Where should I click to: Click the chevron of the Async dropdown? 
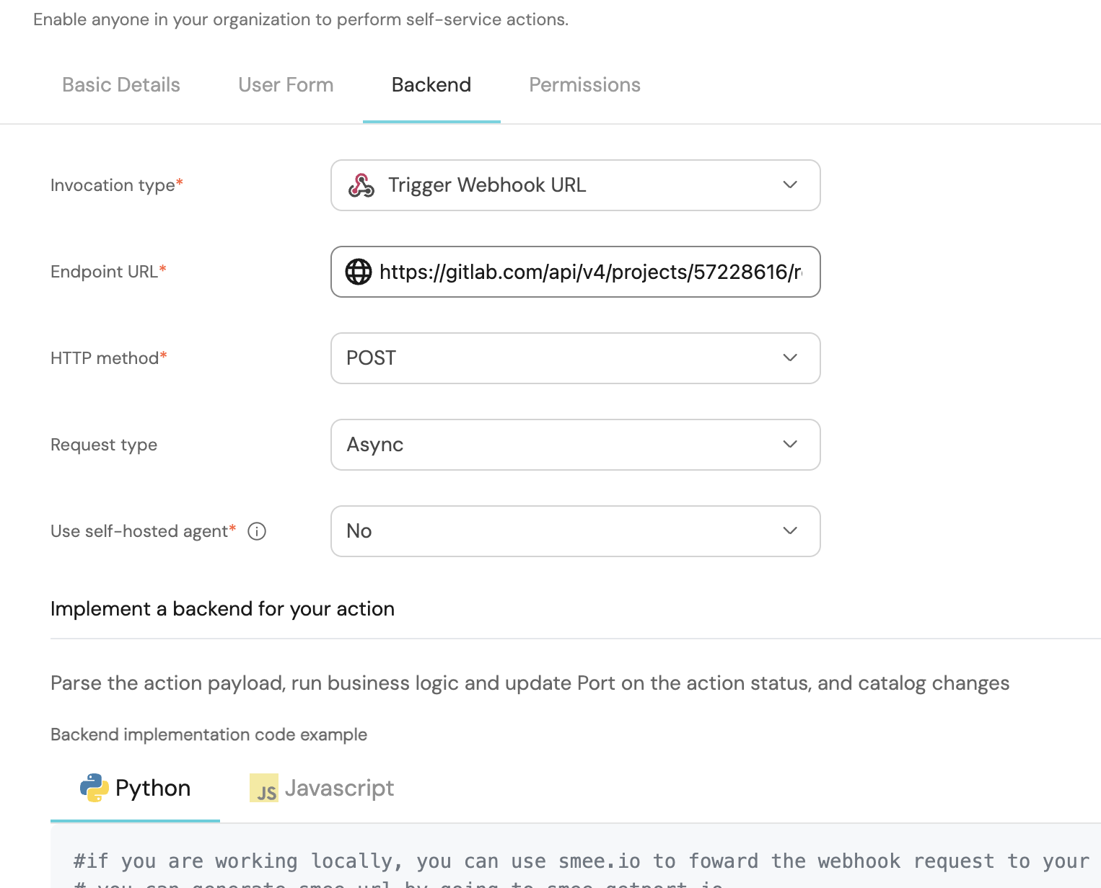pyautogui.click(x=790, y=445)
